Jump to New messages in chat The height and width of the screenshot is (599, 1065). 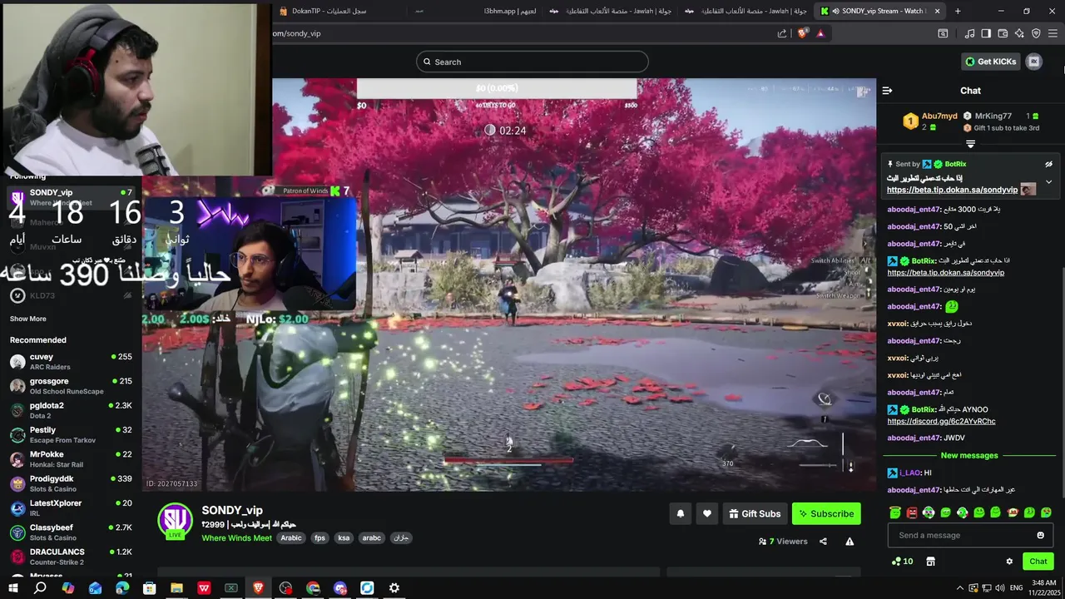point(969,455)
